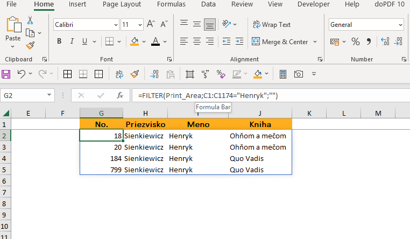
Task: Click the Top Align icon
Action: (x=184, y=24)
